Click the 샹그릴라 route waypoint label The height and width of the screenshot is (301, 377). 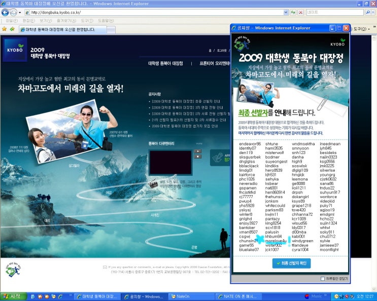(74, 166)
